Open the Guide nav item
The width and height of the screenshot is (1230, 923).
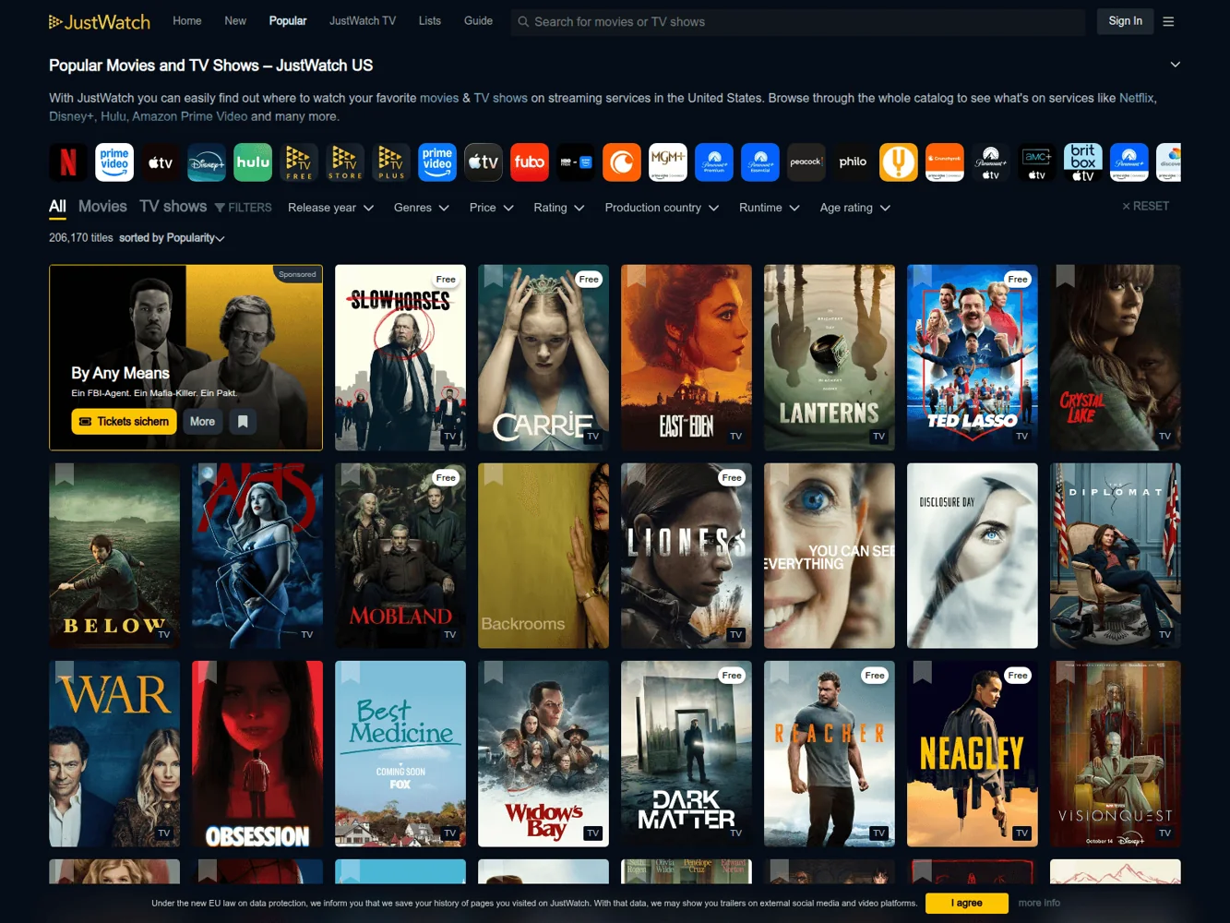click(478, 20)
